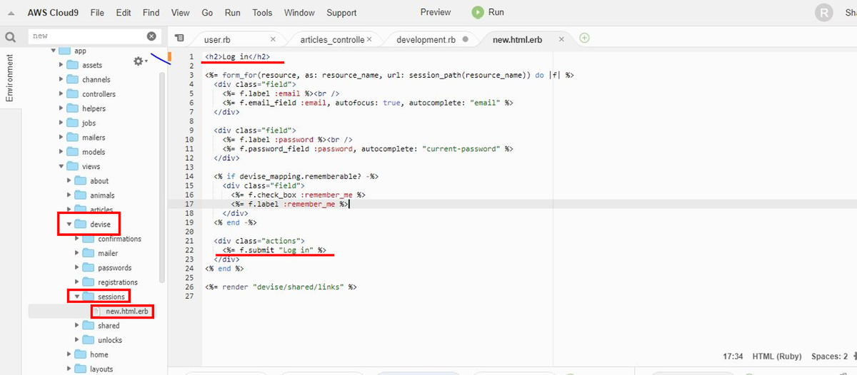Open the Go menu

click(207, 13)
